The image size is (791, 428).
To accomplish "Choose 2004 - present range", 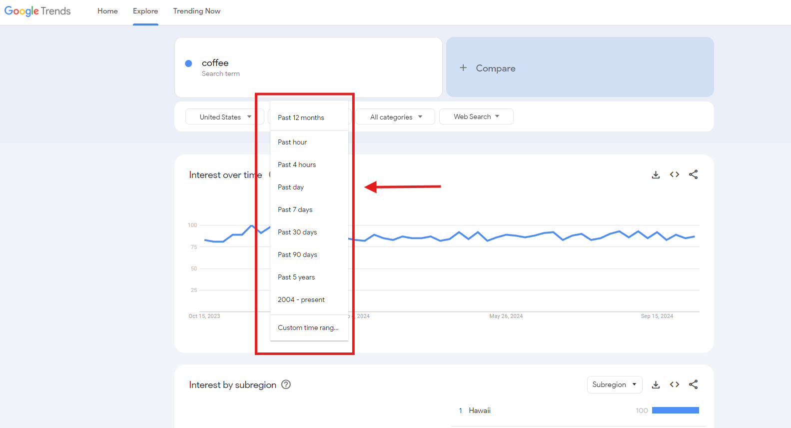I will coord(309,299).
